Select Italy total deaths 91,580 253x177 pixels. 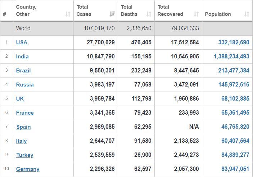[143, 141]
